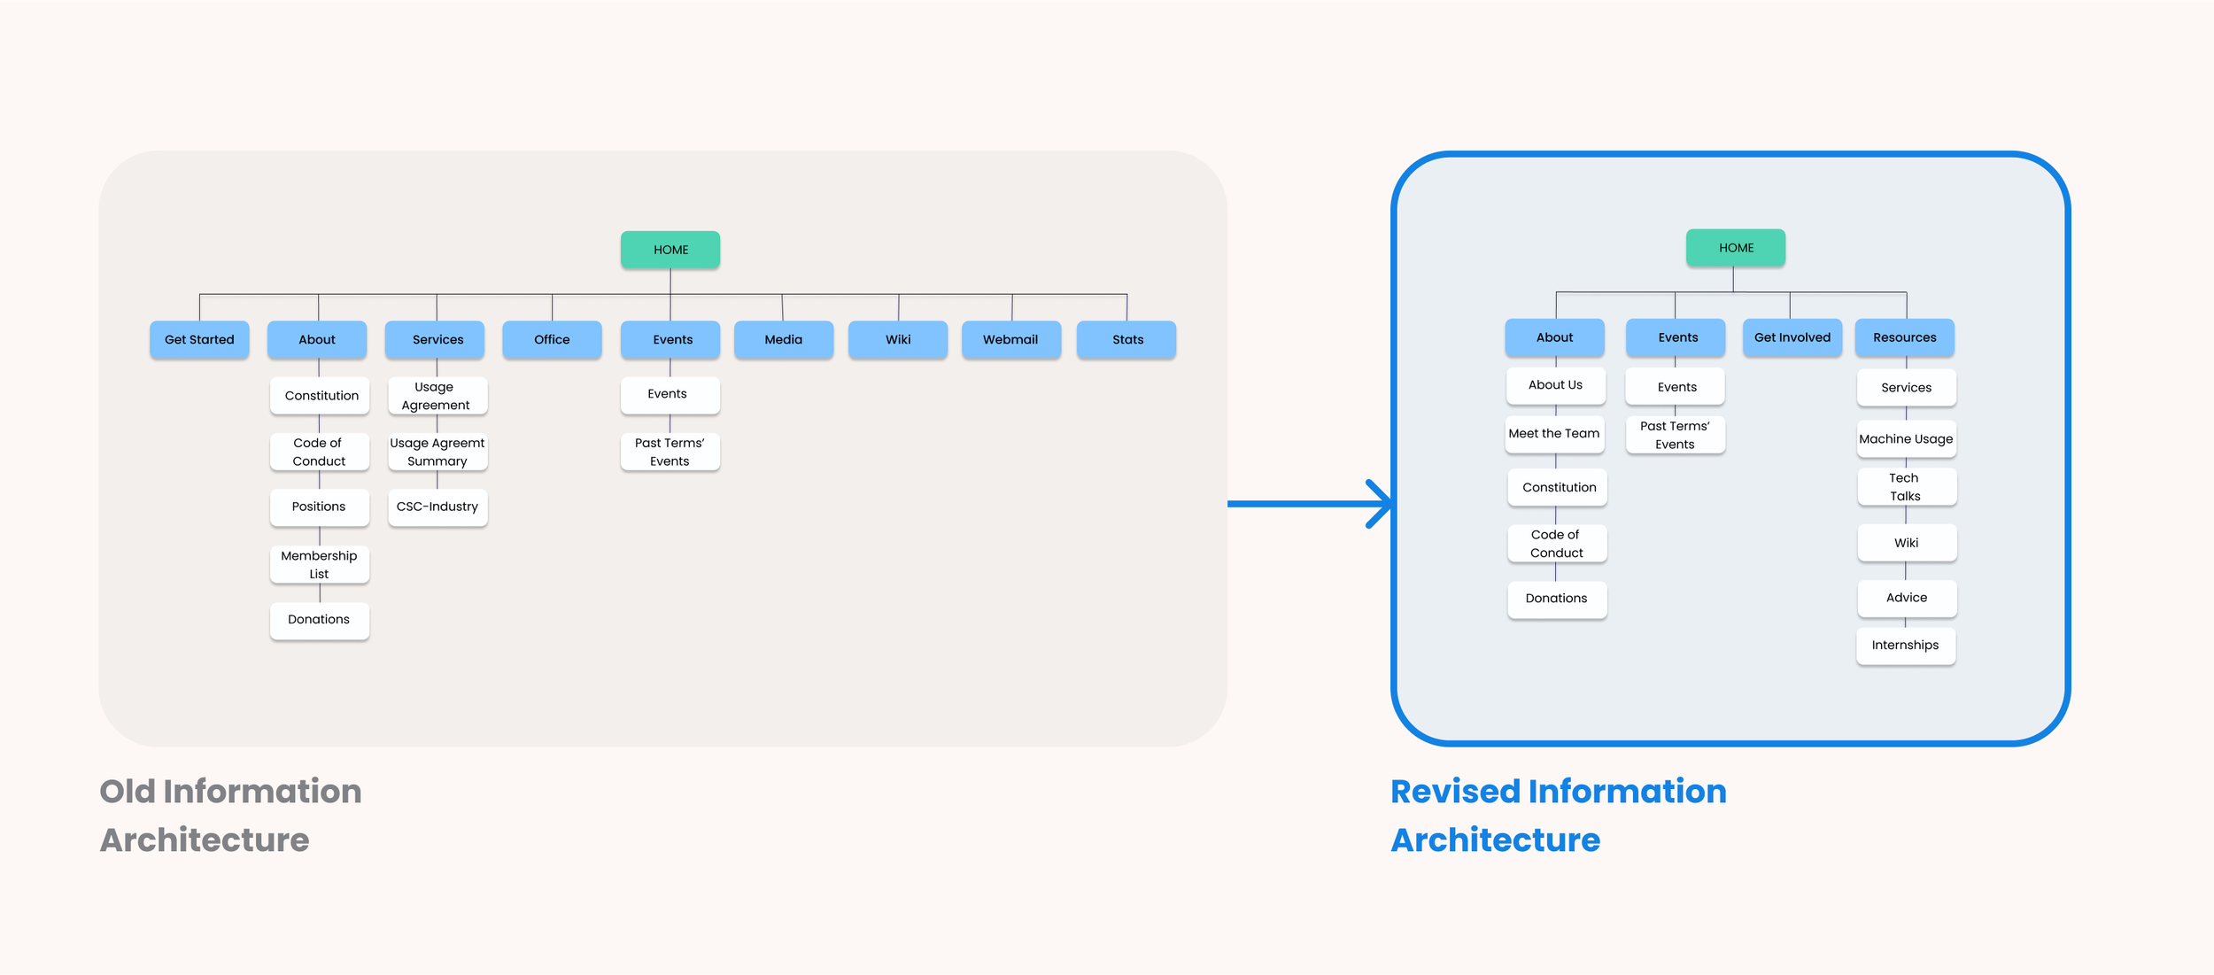Select the Meet the Team box
This screenshot has height=975, width=2214.
pos(1554,434)
